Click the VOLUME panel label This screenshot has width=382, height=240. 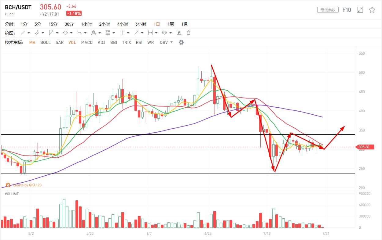(12, 194)
